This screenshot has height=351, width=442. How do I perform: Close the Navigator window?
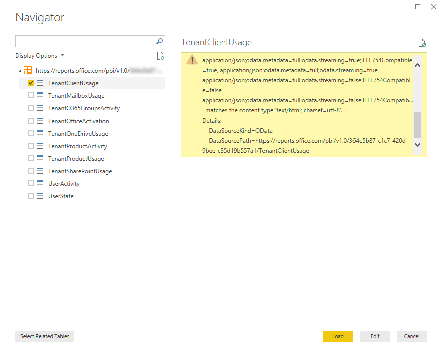pyautogui.click(x=434, y=7)
